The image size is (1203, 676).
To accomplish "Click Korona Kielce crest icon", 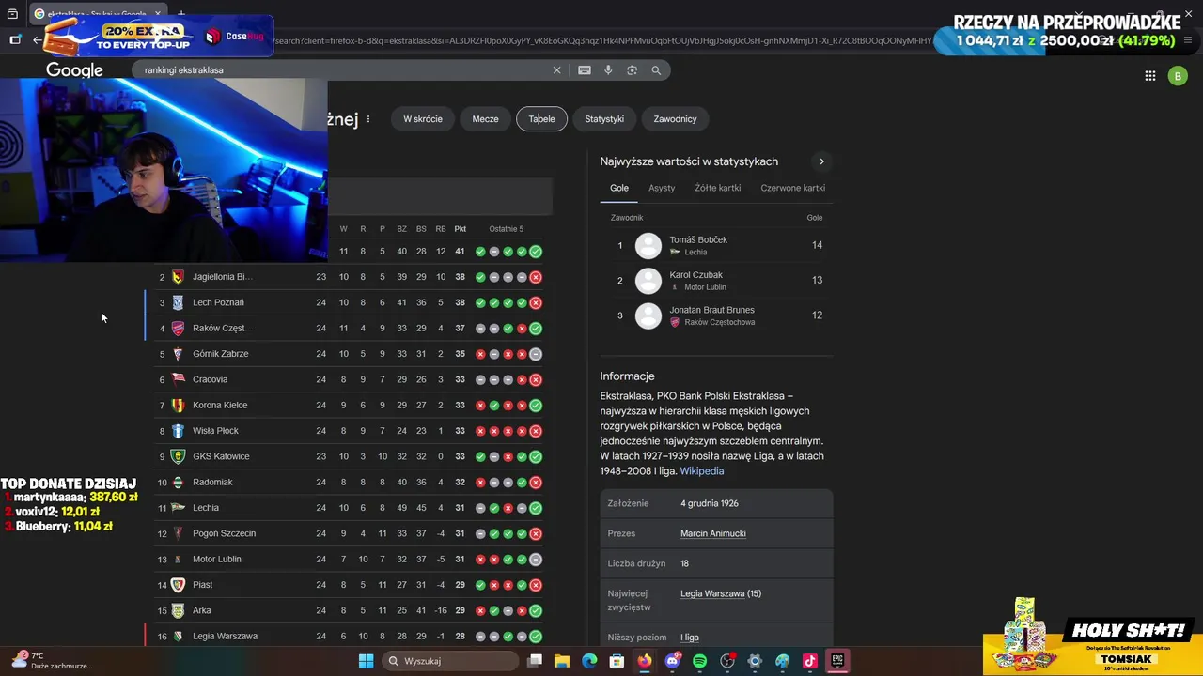I will click(x=178, y=406).
